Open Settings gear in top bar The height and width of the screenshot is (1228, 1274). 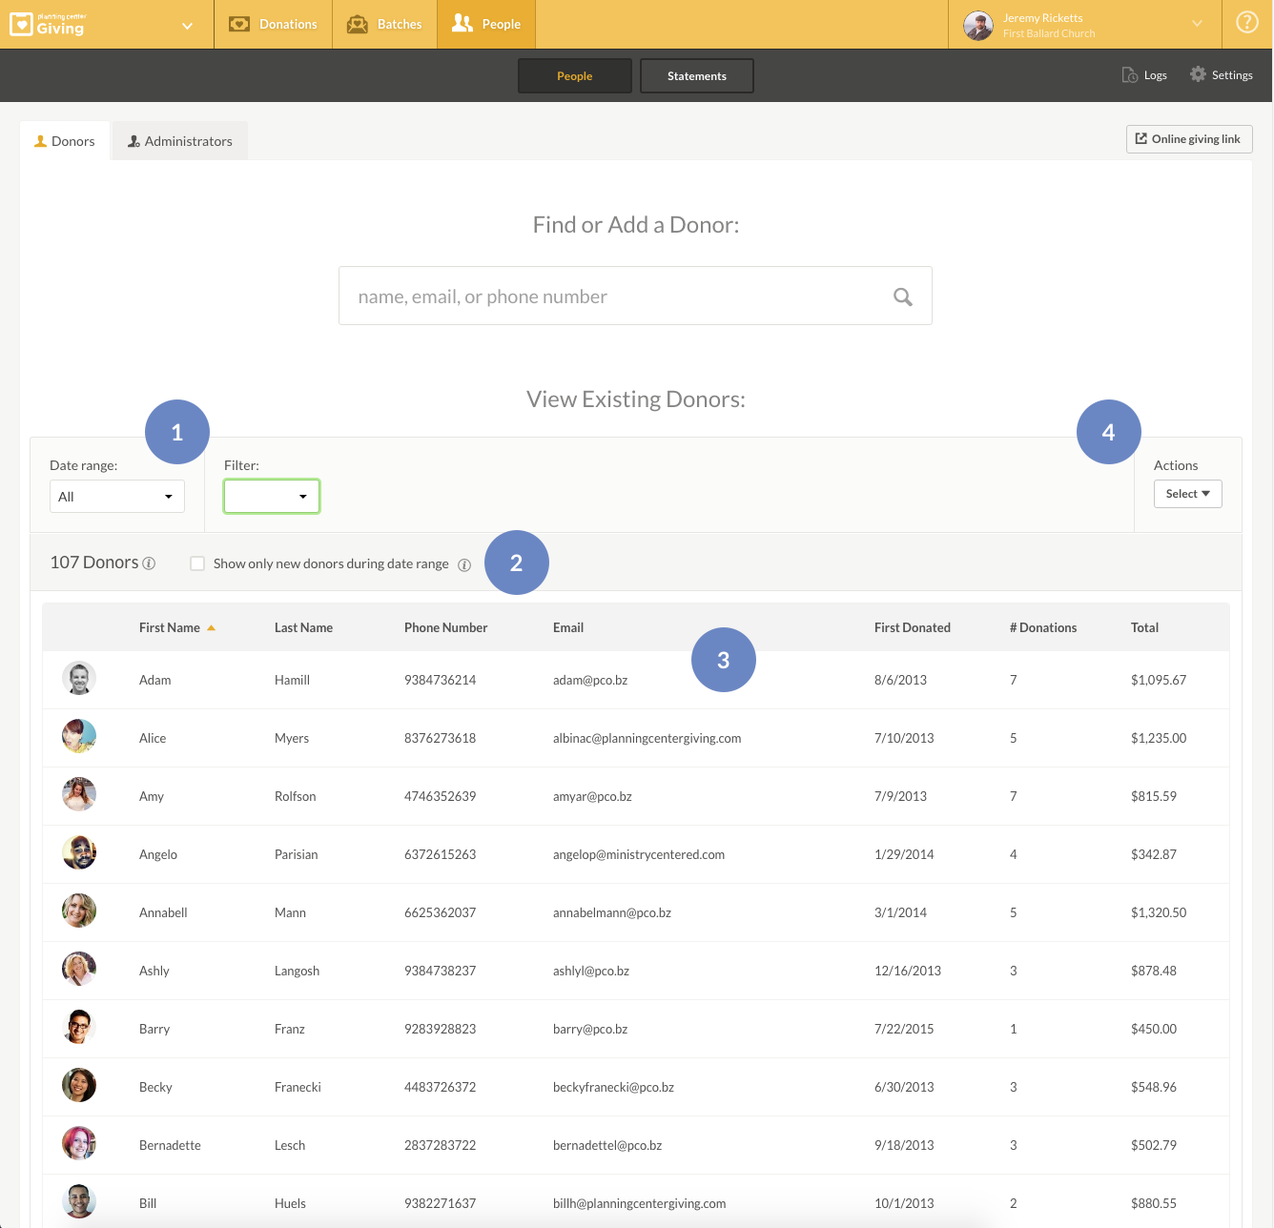(1221, 75)
